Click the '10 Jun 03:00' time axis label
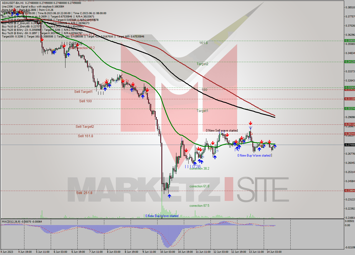 click(x=167, y=252)
